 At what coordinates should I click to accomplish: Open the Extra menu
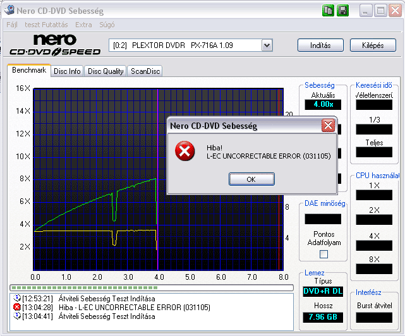(x=83, y=25)
